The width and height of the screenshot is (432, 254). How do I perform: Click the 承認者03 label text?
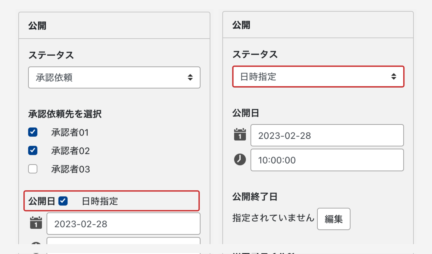pyautogui.click(x=70, y=169)
